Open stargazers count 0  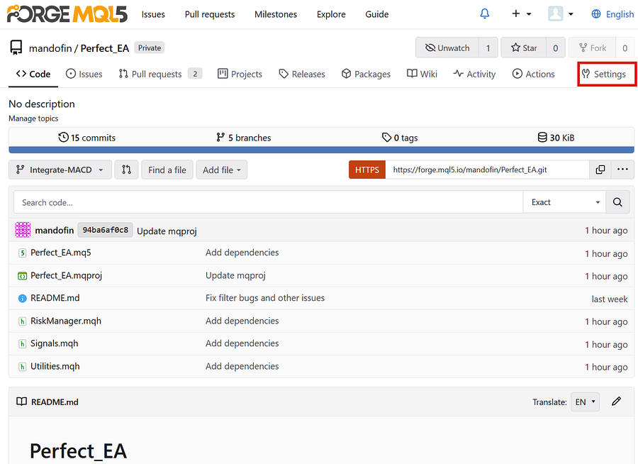point(555,48)
